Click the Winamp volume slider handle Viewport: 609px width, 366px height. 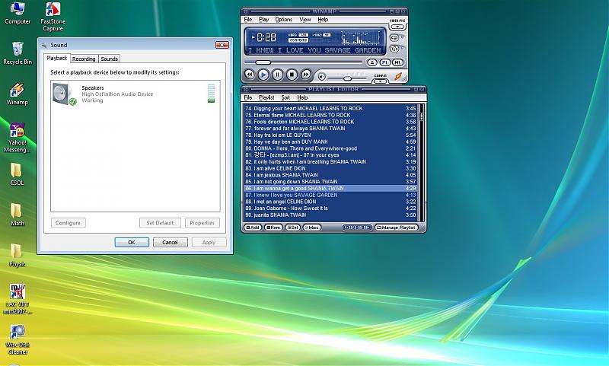click(347, 78)
